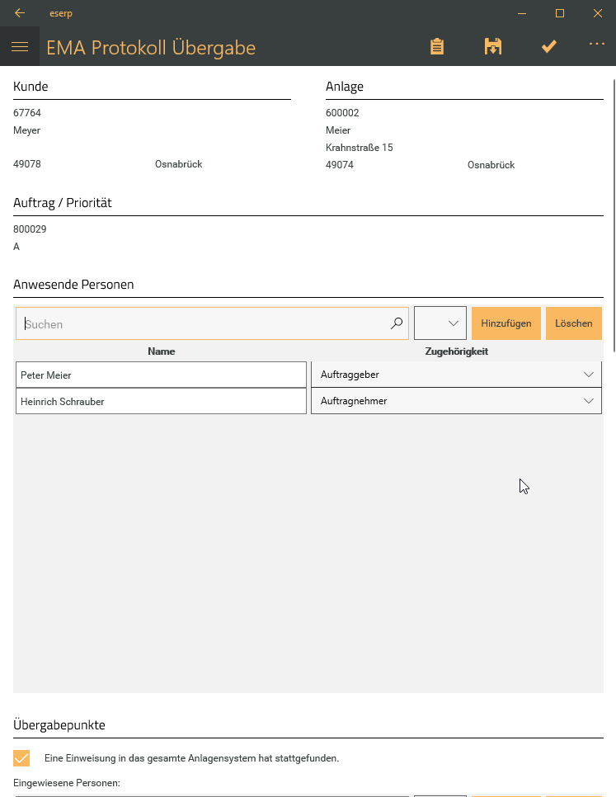Click the Name column header

pos(161,351)
